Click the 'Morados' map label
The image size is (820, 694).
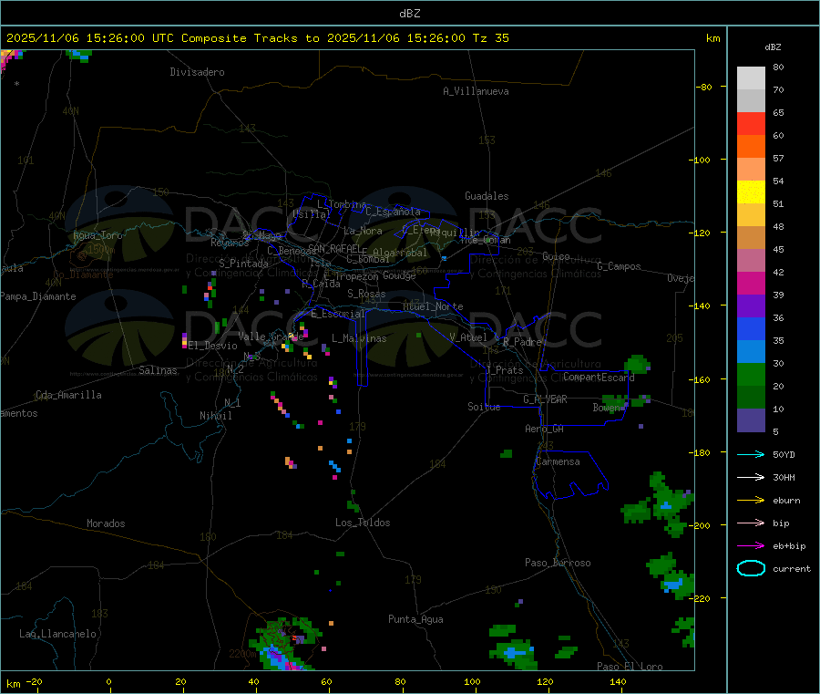106,523
